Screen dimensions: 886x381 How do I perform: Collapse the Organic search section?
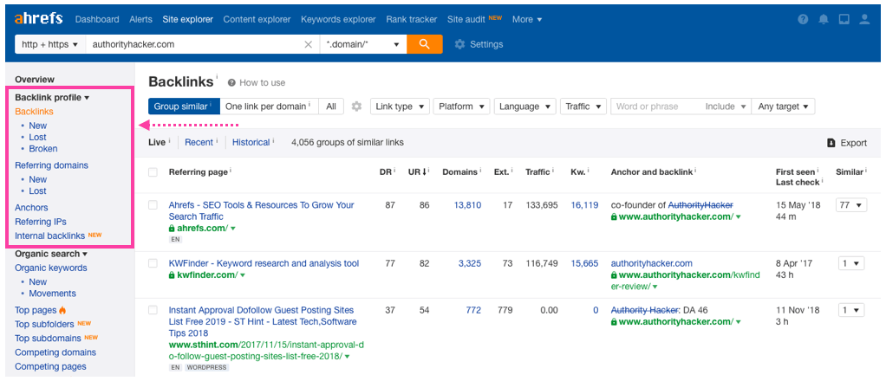coord(51,254)
